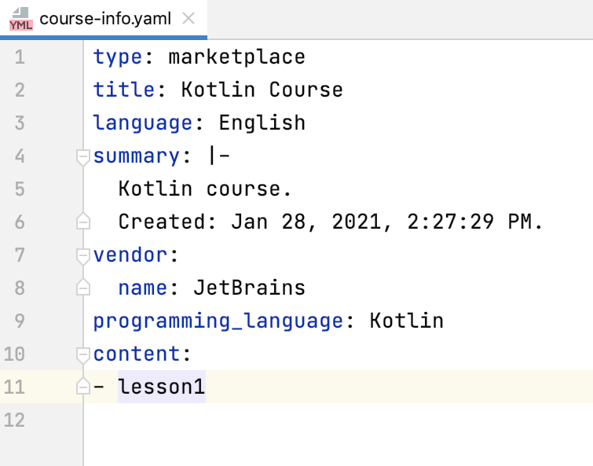The image size is (593, 466).
Task: Collapse the content block fold marker
Action: [x=82, y=354]
